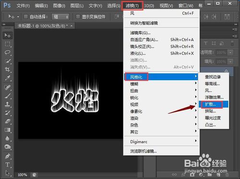Screen dimensions: 240x179
Task: Expand the 锐化 submenu
Action: pyautogui.click(x=162, y=97)
